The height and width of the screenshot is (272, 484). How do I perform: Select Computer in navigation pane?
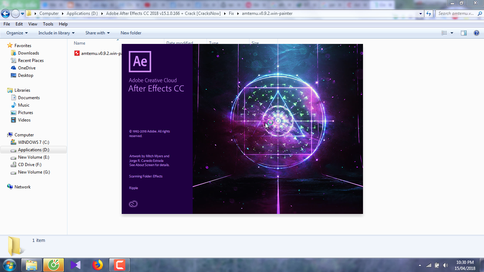point(24,135)
